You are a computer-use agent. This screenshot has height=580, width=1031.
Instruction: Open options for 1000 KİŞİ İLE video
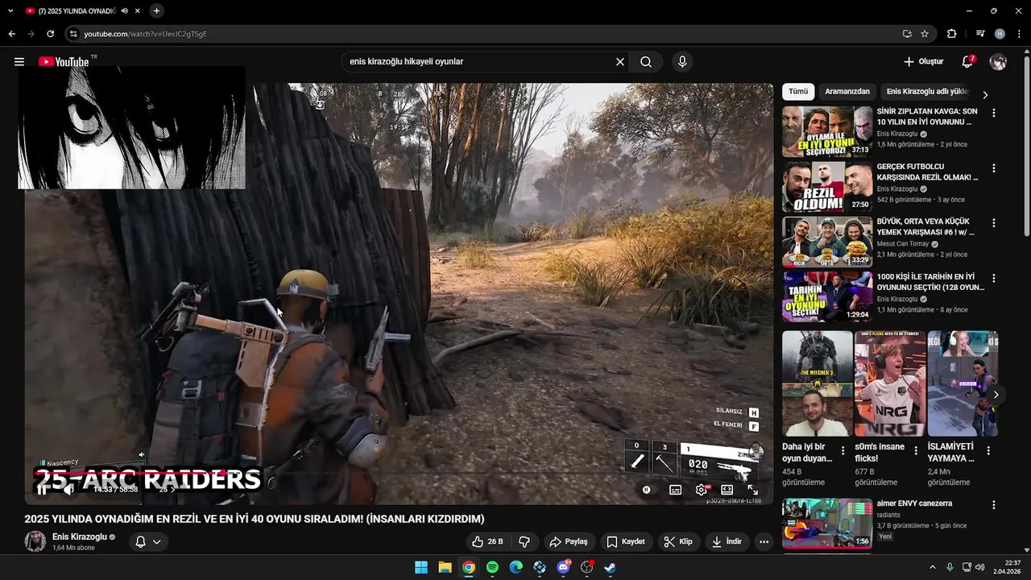[993, 278]
